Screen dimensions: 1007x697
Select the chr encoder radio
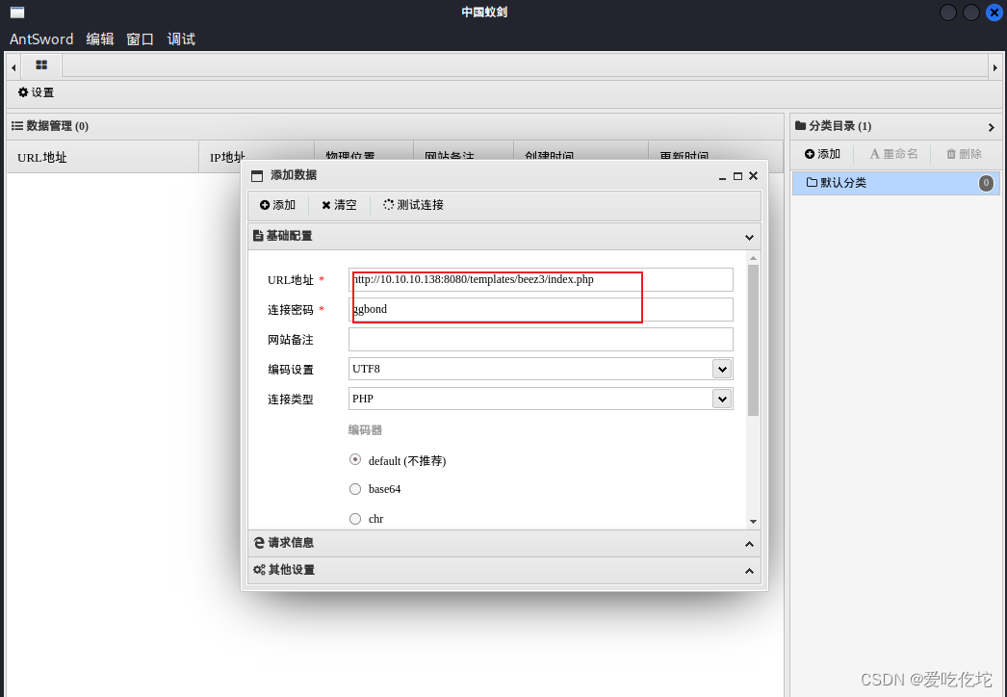355,518
